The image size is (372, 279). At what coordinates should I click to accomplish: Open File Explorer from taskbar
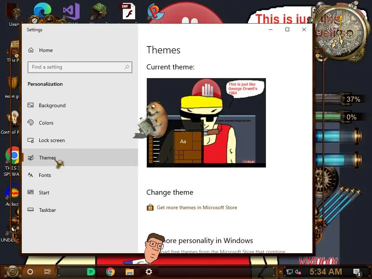pyautogui.click(x=130, y=272)
